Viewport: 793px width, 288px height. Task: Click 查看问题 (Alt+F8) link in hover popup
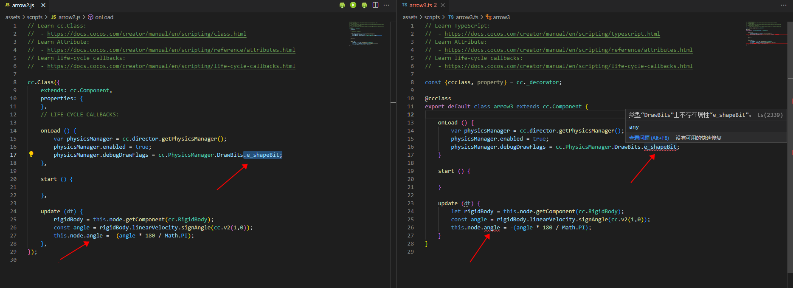[649, 138]
